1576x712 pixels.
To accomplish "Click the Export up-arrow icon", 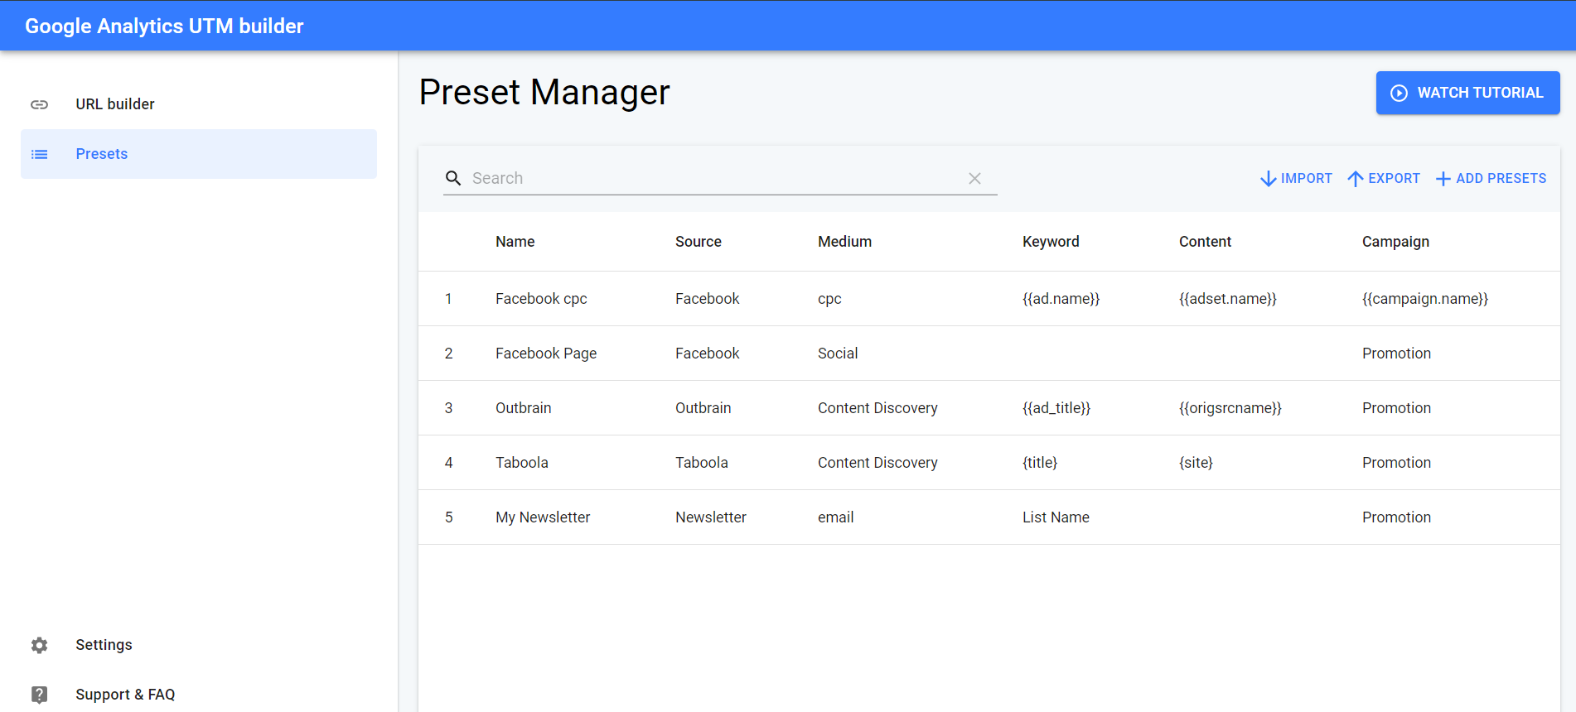I will (1356, 179).
